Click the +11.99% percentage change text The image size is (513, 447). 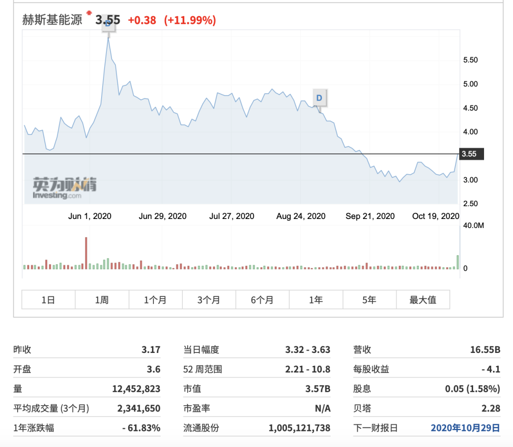[x=189, y=20]
